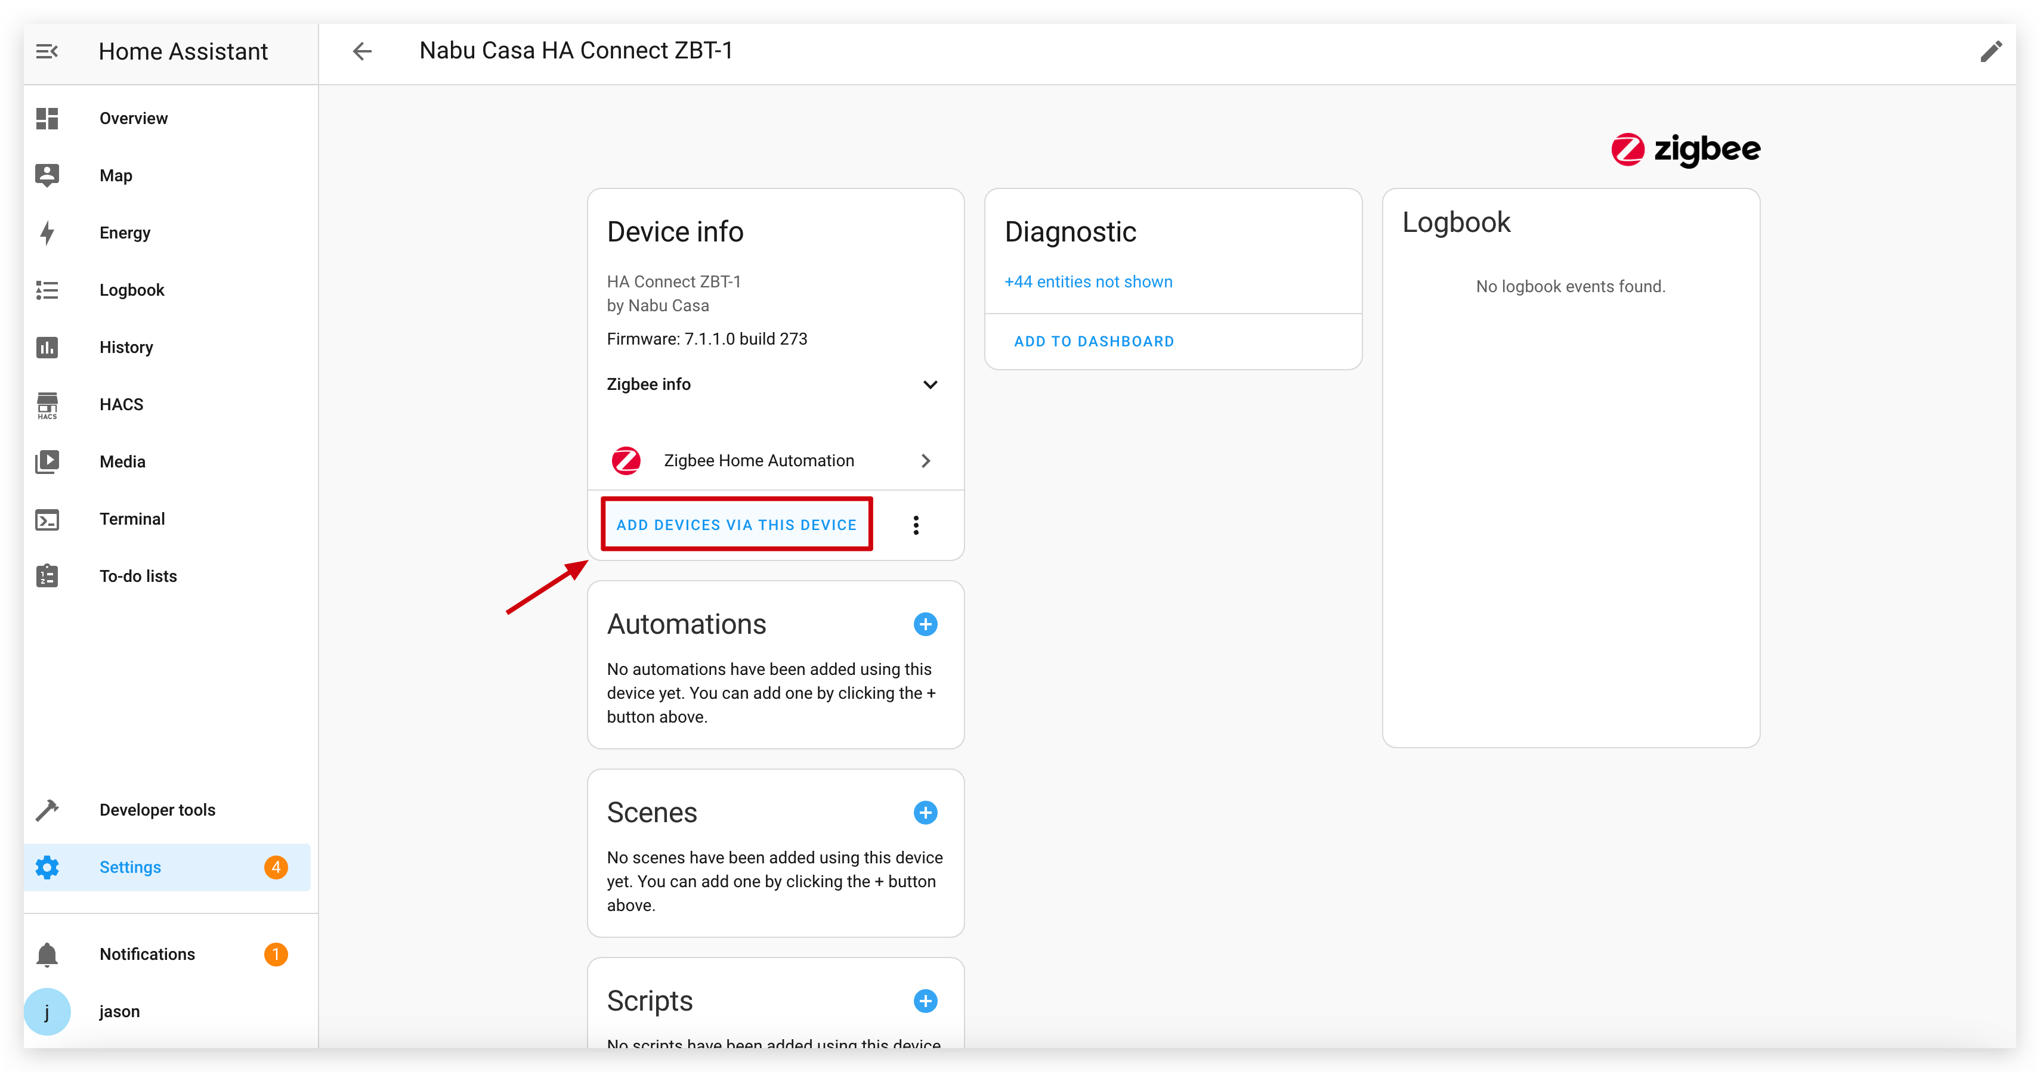Show the +44 entities not shown
This screenshot has height=1072, width=2040.
1088,282
